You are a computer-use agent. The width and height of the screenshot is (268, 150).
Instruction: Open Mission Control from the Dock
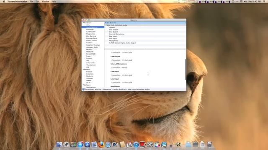[x=73, y=145]
